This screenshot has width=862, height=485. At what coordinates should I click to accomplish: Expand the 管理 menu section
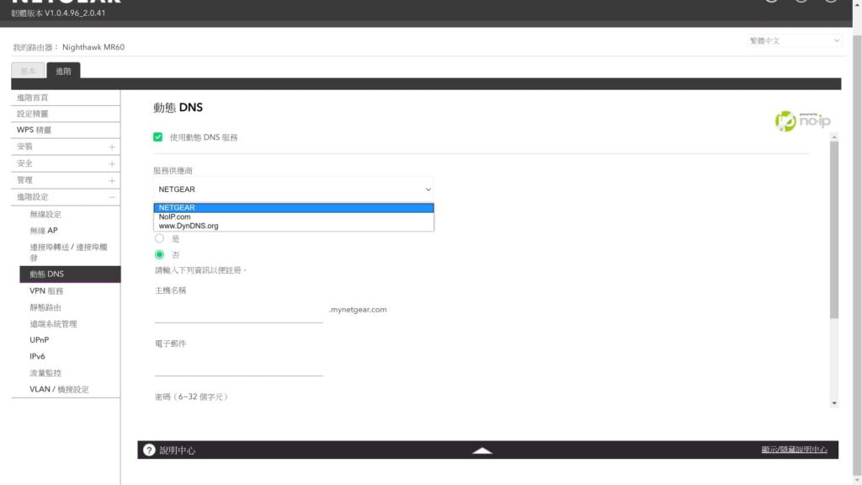click(x=112, y=180)
